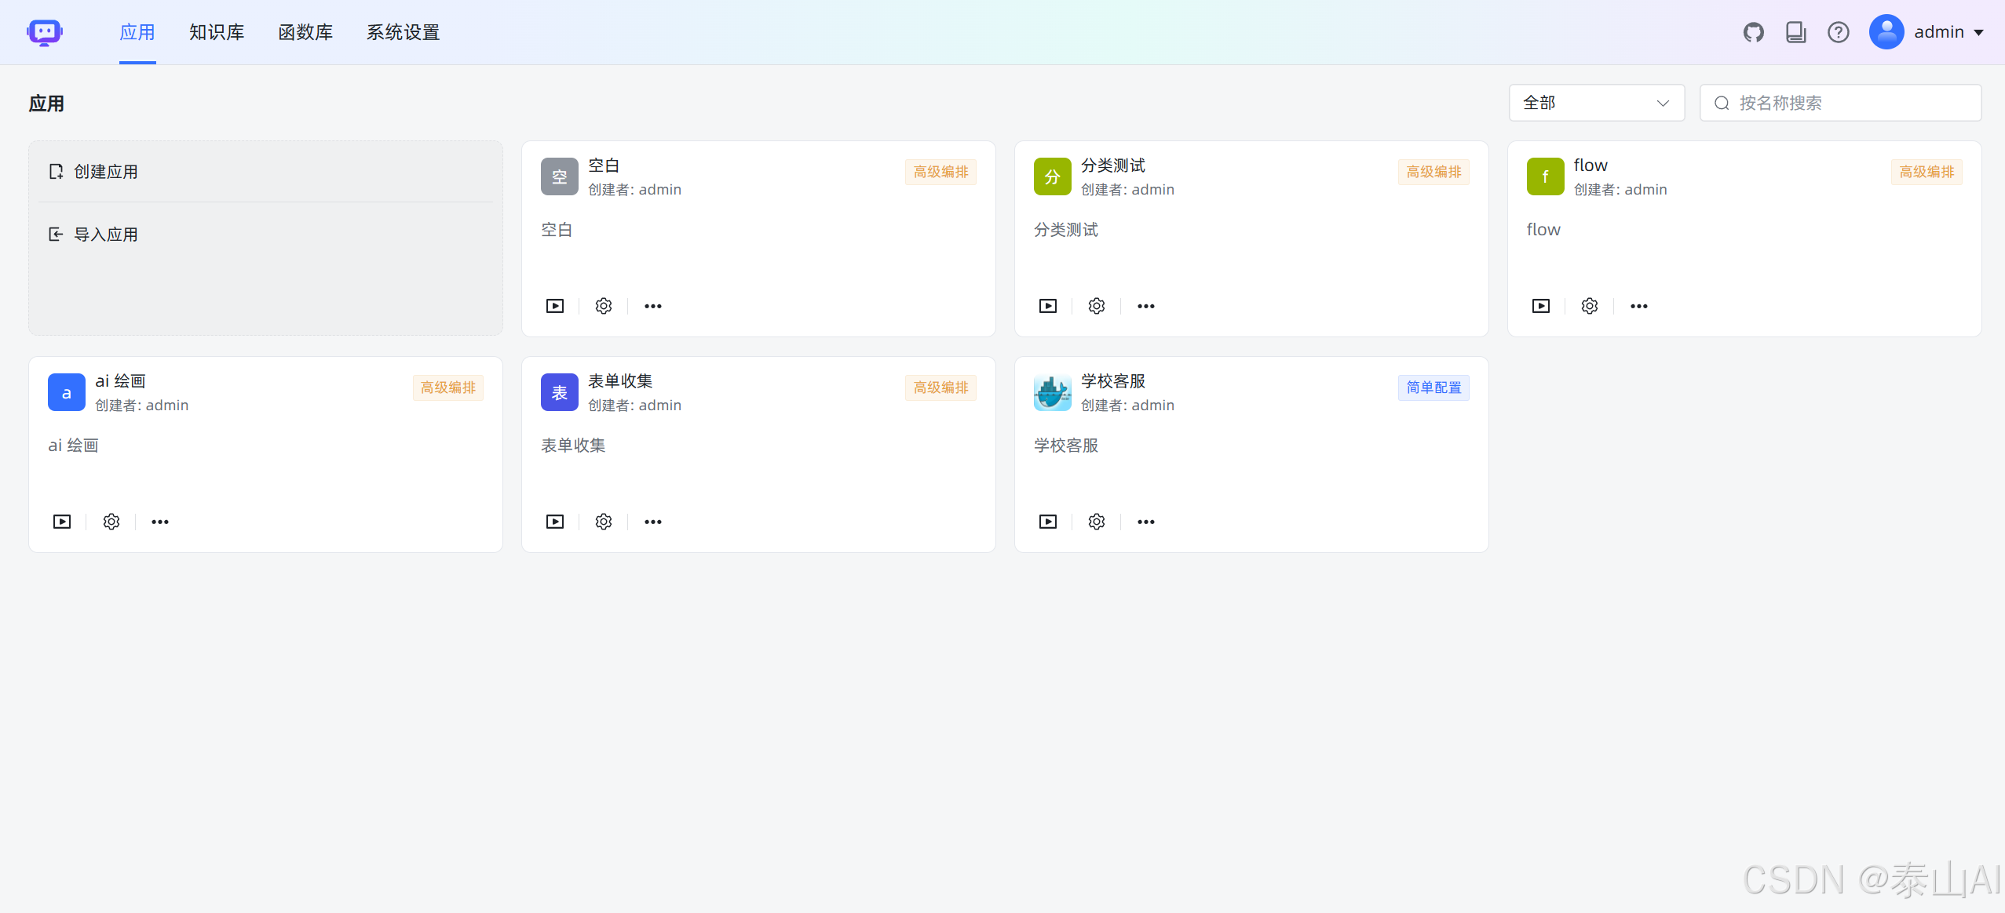Open the more options menu on 分类测试

(1145, 306)
